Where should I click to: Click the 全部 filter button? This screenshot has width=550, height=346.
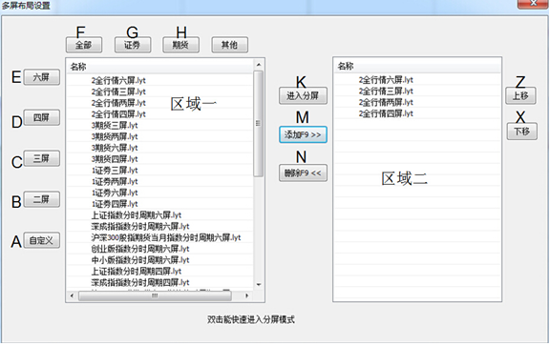pos(84,45)
